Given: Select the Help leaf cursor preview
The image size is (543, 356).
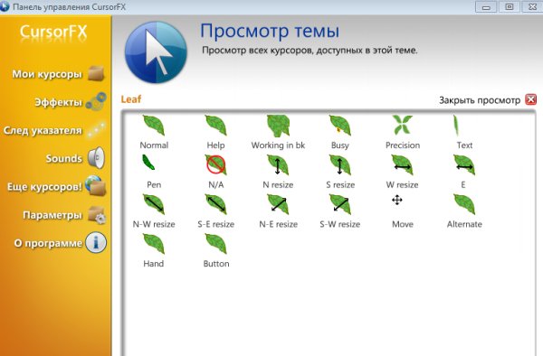Looking at the screenshot, I should tap(215, 126).
